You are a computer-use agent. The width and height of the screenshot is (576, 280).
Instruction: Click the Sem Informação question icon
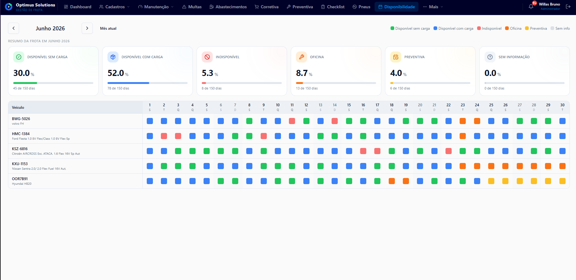[x=490, y=57]
